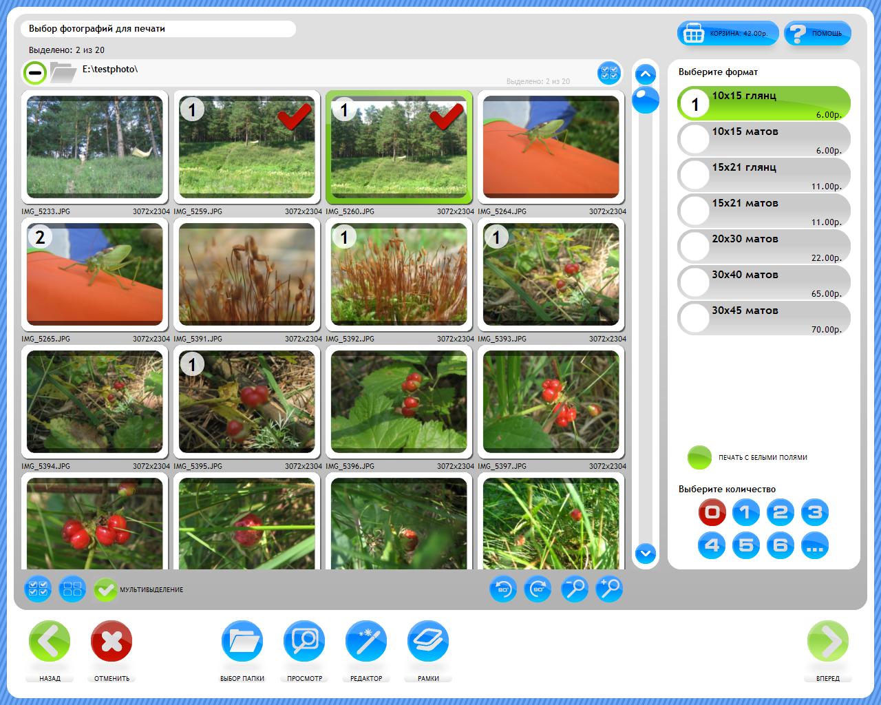Image resolution: width=881 pixels, height=705 pixels.
Task: Rotate photo 90° counter-clockwise
Action: (x=503, y=589)
